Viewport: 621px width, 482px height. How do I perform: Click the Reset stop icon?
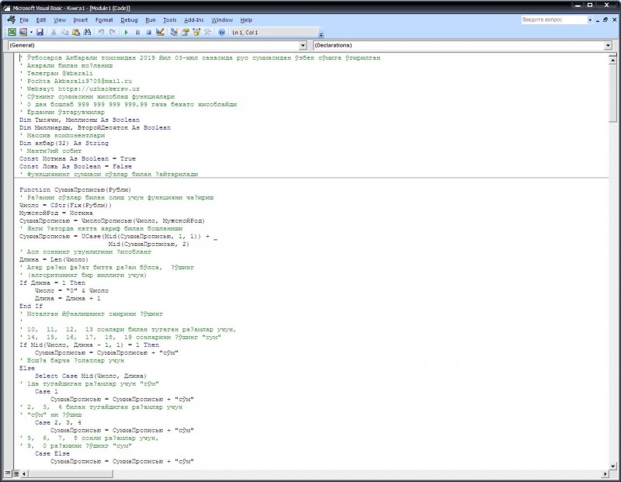(x=148, y=33)
